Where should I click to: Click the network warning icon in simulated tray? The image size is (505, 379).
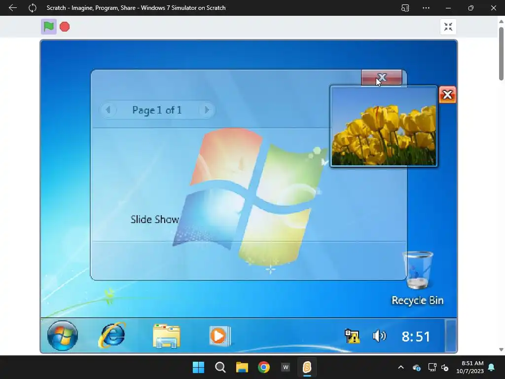352,336
